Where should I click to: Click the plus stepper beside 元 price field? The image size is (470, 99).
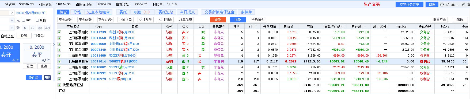pos(12,20)
